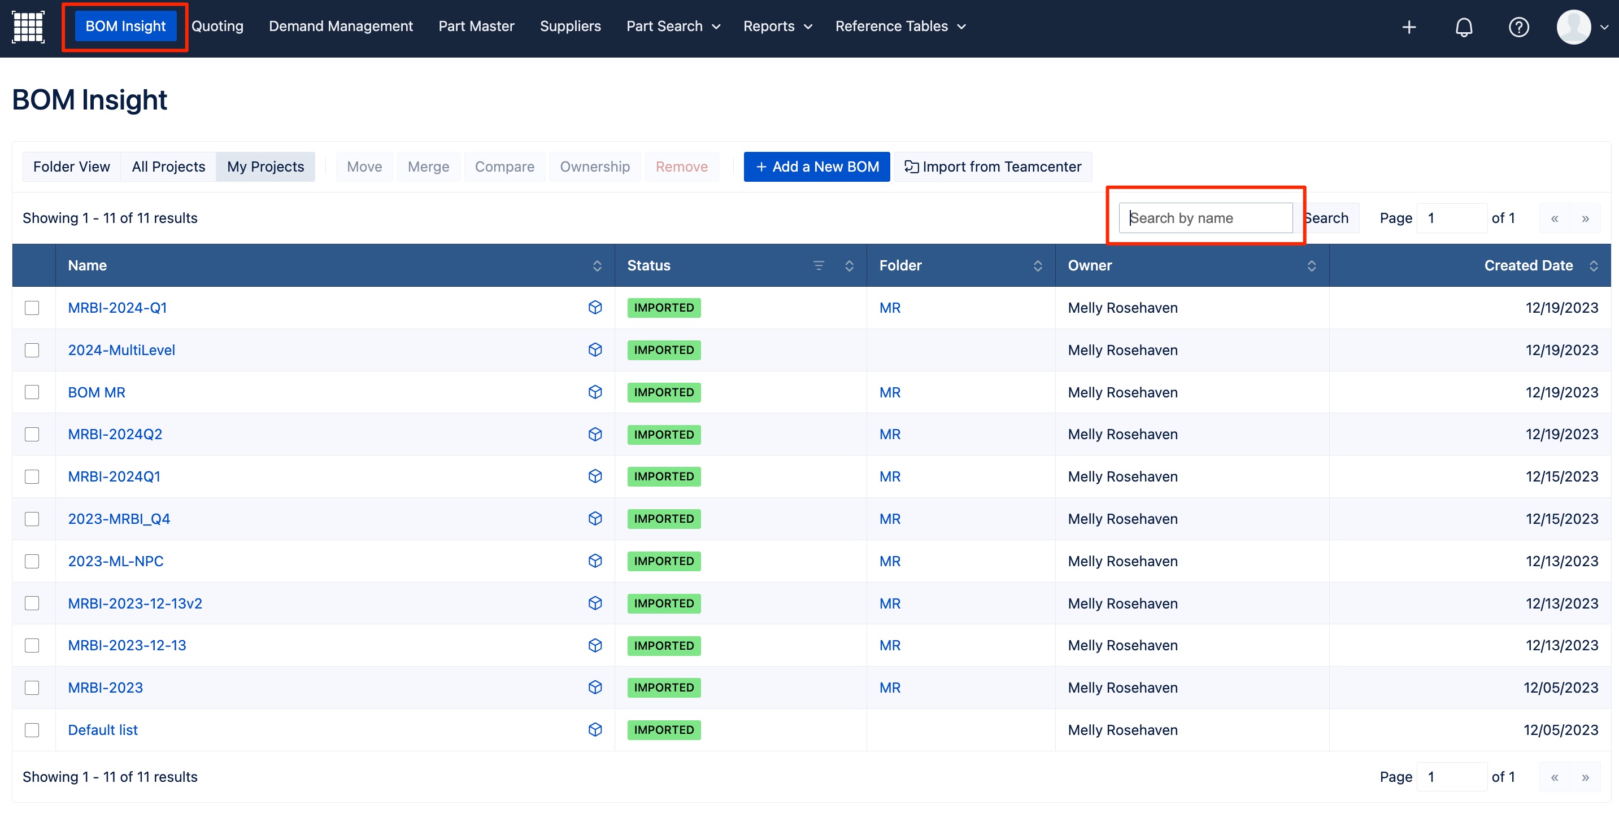The image size is (1619, 814).
Task: Check the box for 2024-MultiLevel
Action: 32,350
